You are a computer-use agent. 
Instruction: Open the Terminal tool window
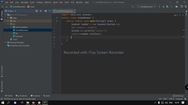pyautogui.click(x=35, y=96)
